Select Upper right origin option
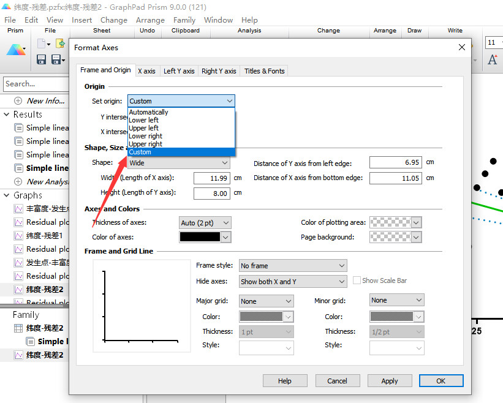Image resolution: width=503 pixels, height=403 pixels. [181, 144]
